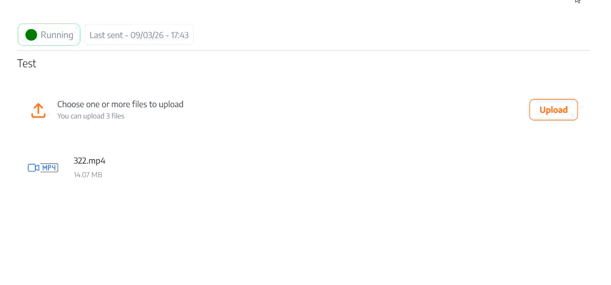Image resolution: width=611 pixels, height=285 pixels.
Task: Click the 09/03/26 date in the badge
Action: coord(146,35)
